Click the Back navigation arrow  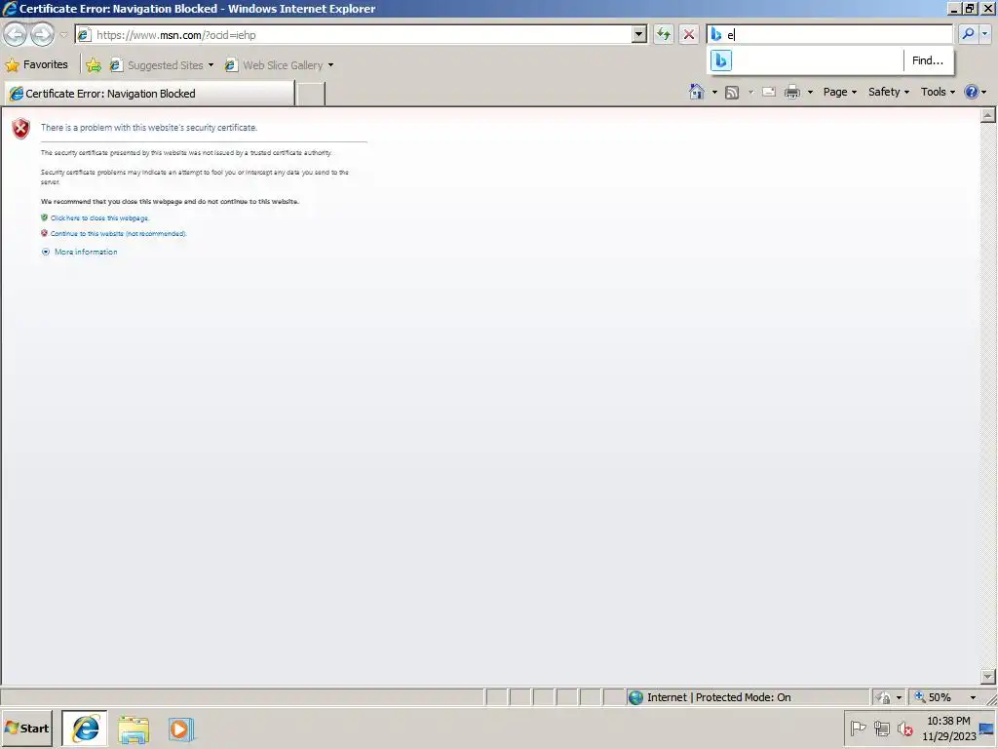click(16, 34)
